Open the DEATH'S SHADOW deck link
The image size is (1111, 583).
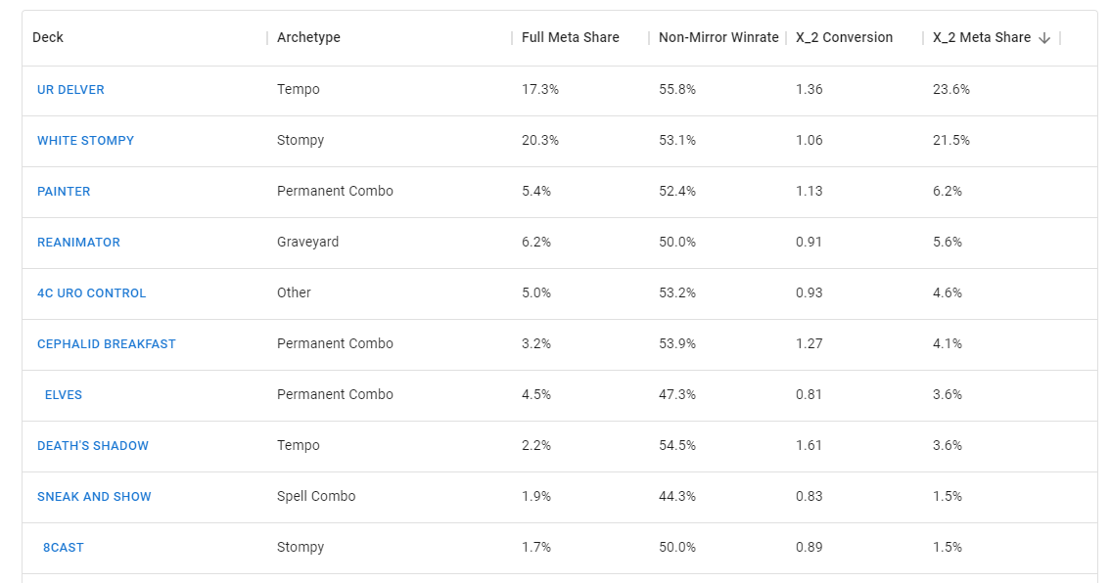(93, 446)
